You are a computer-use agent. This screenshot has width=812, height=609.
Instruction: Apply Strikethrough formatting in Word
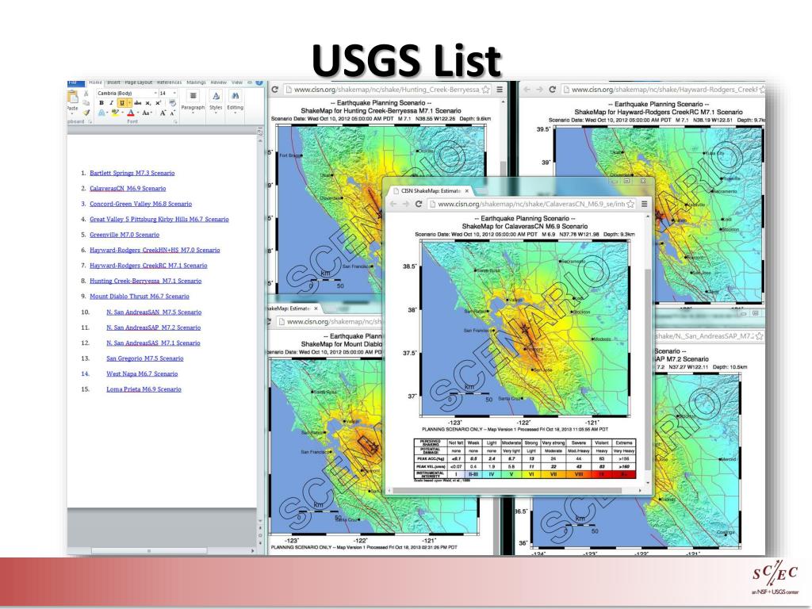(138, 103)
